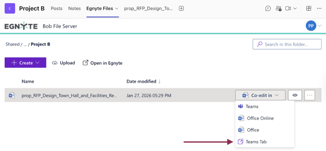This screenshot has width=326, height=151.
Task: Click the Search in this folder field
Action: coord(287,44)
